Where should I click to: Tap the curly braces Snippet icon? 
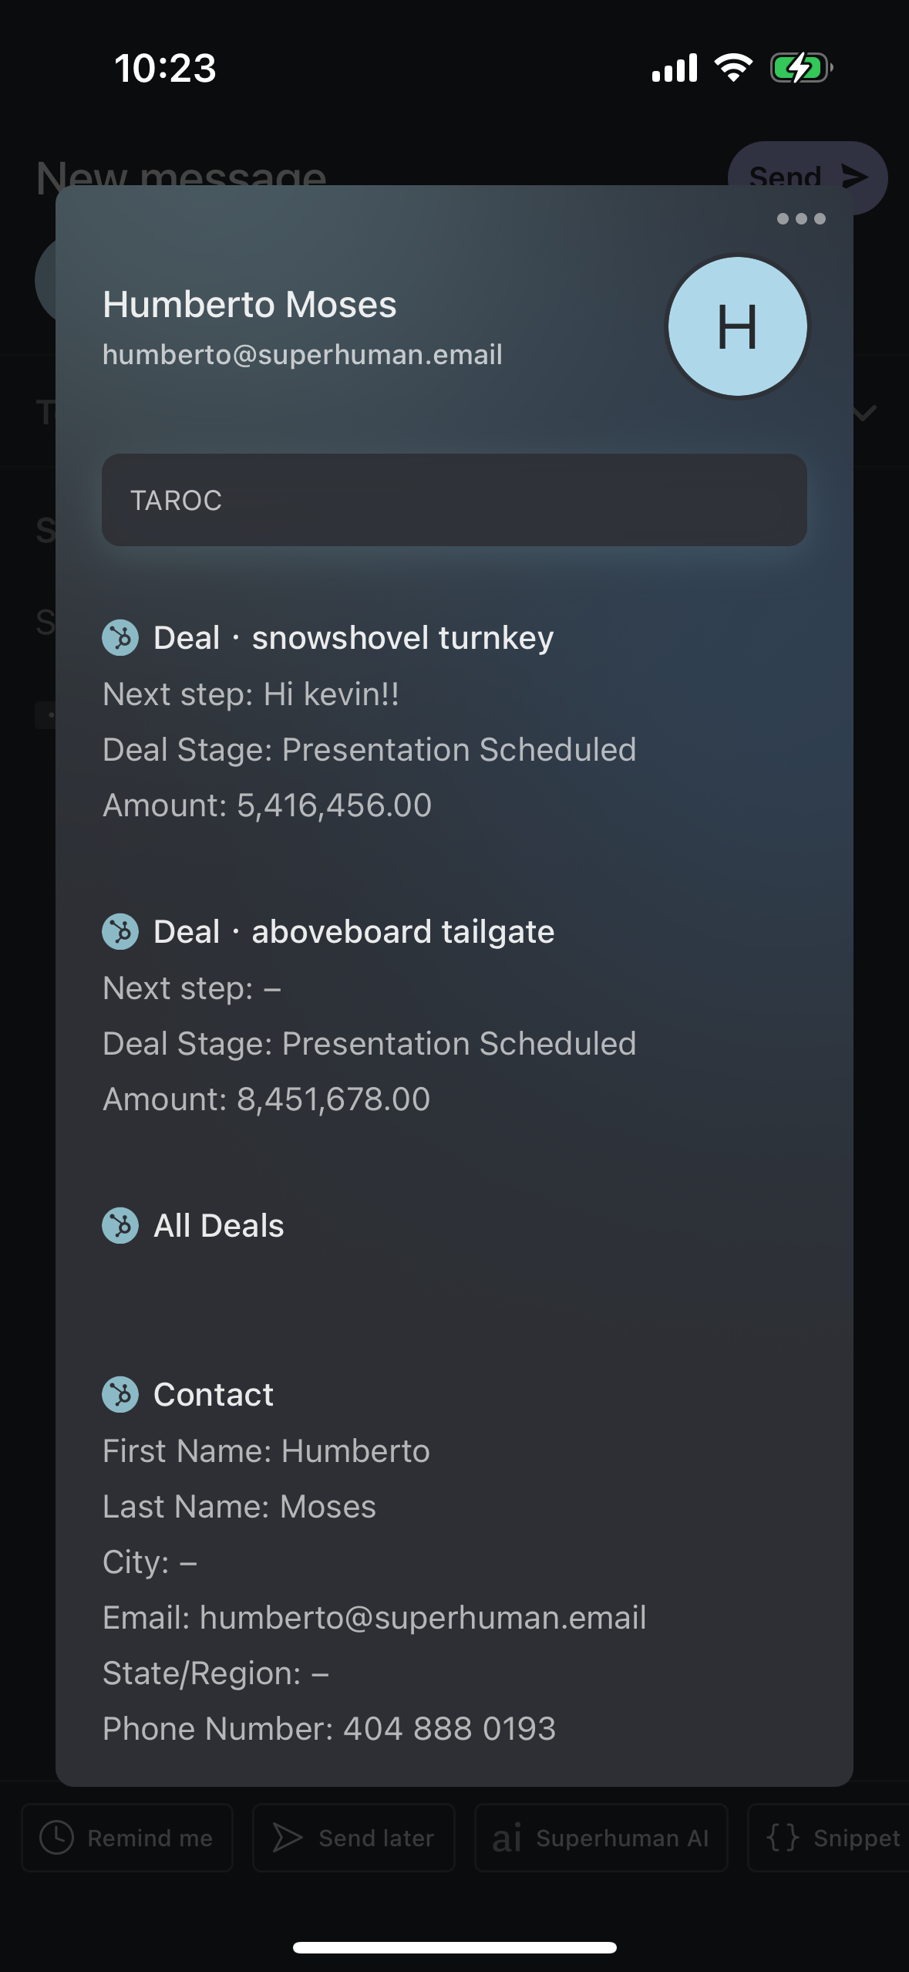point(783,1838)
